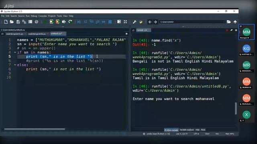
Task: Switch to week4program5c.py tab
Action: tap(16, 34)
